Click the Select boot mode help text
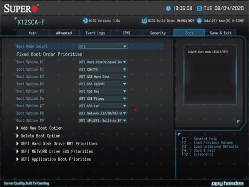 (x=208, y=52)
